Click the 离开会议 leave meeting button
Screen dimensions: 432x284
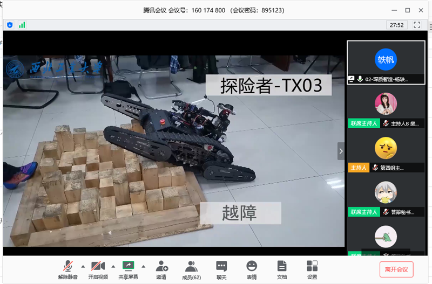pyautogui.click(x=396, y=269)
